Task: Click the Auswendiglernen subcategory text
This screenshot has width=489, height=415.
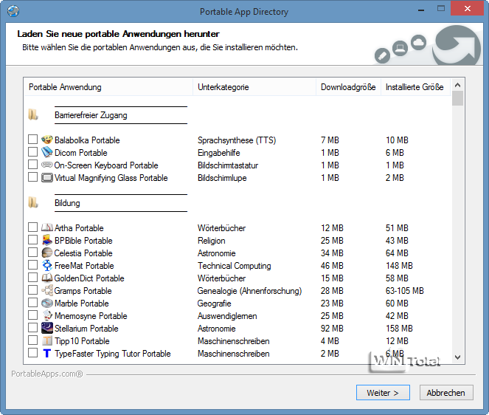Action: point(227,316)
